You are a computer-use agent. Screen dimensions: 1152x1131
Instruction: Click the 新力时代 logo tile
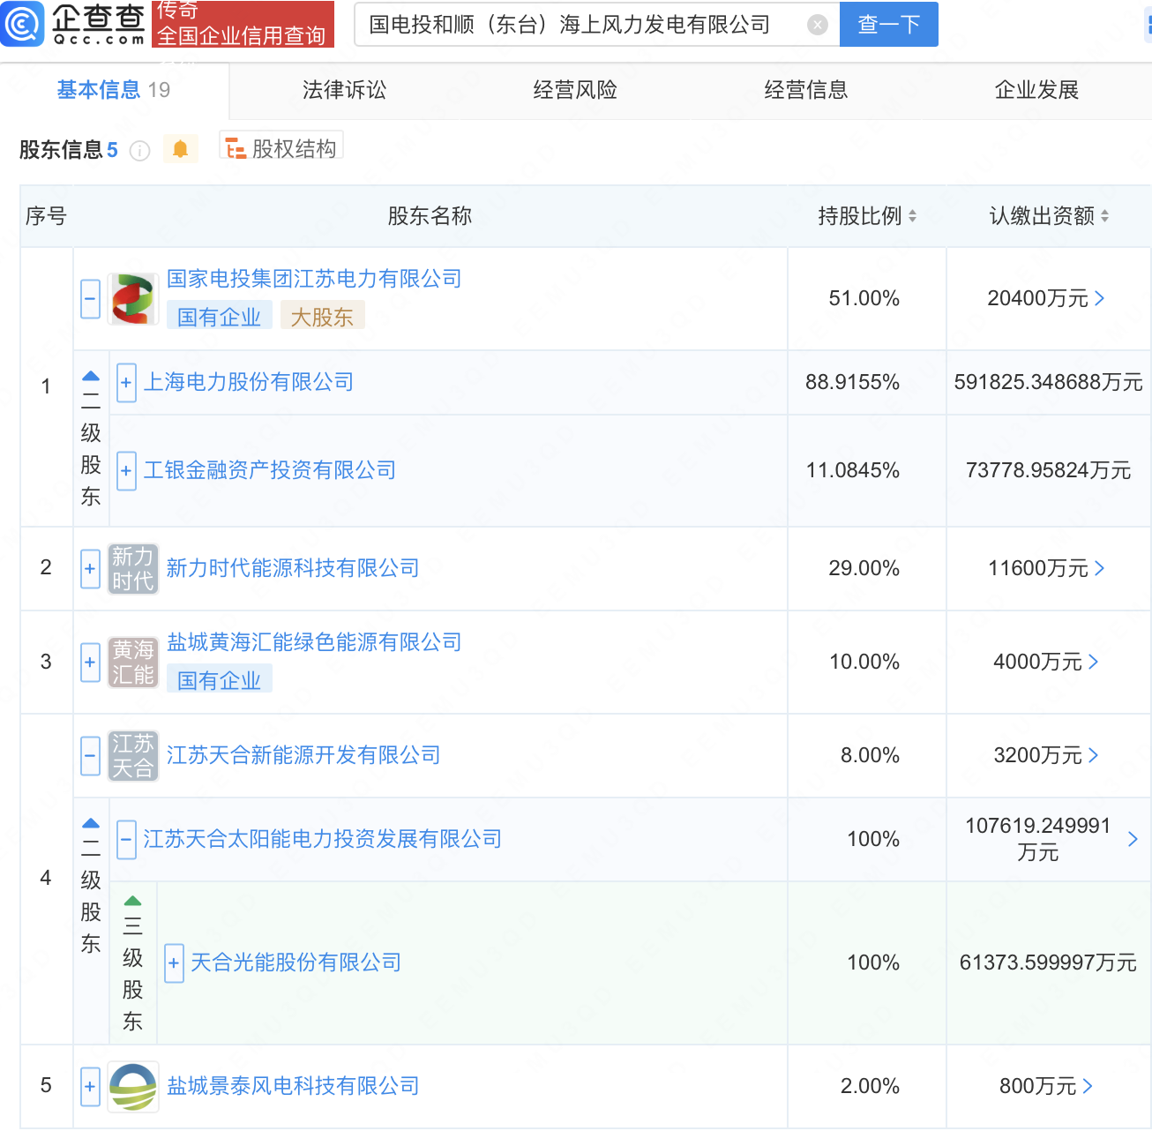click(x=132, y=568)
